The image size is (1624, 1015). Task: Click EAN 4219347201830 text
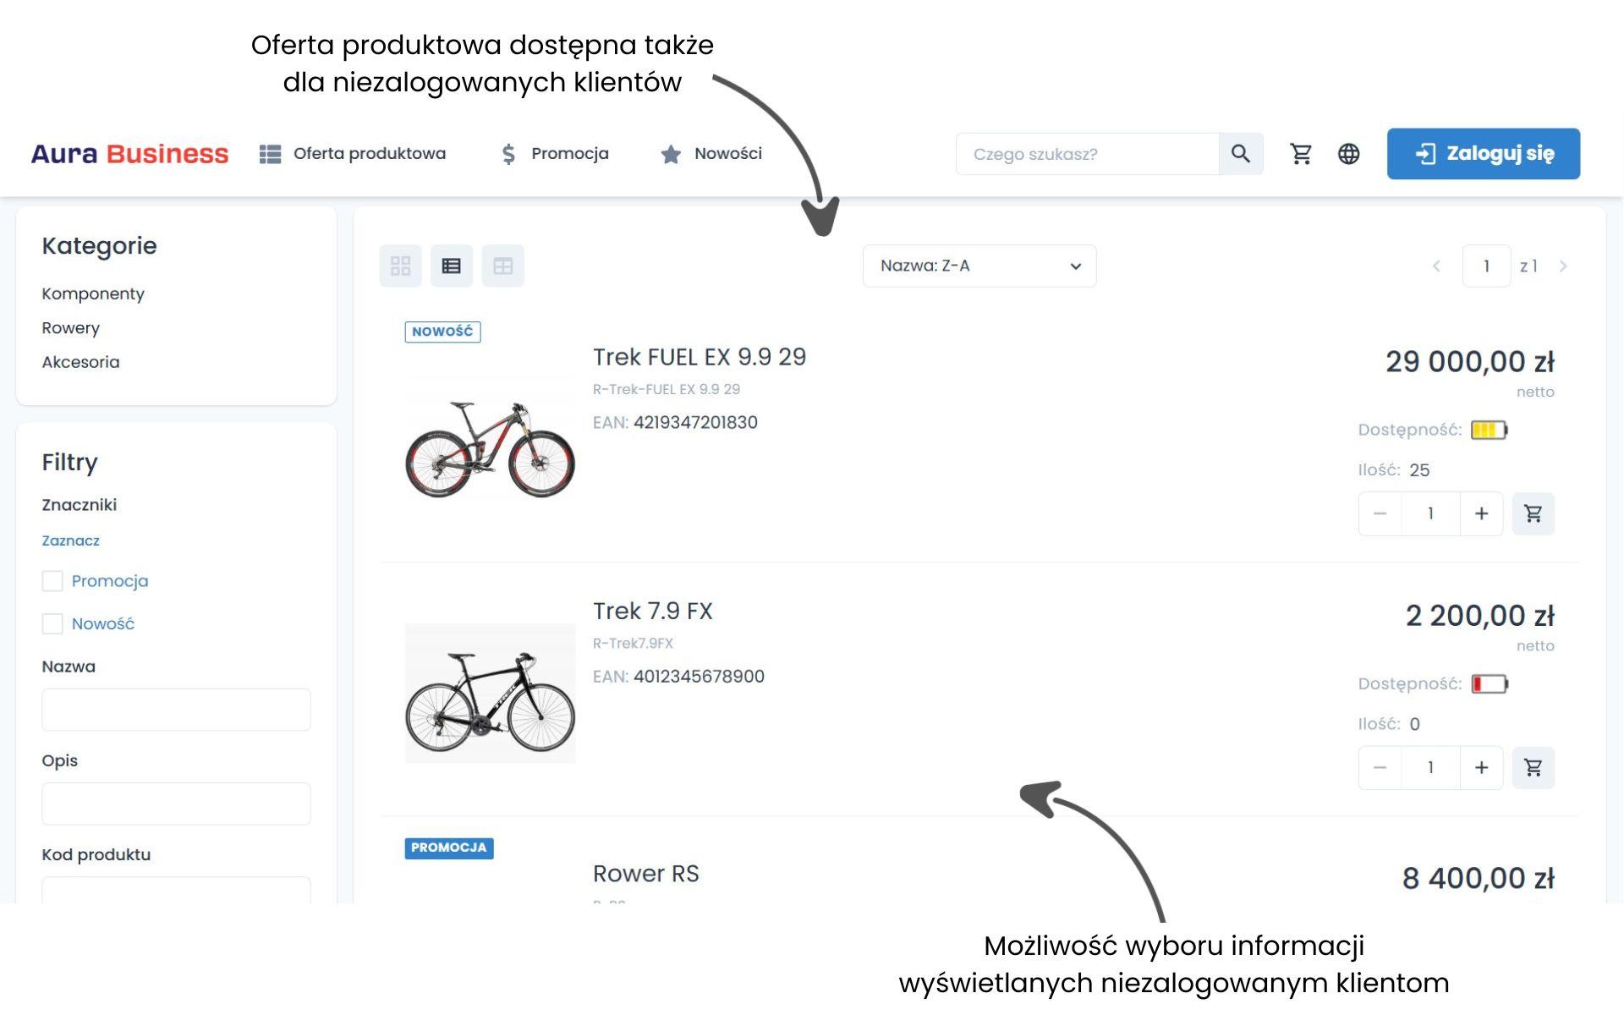(x=675, y=422)
